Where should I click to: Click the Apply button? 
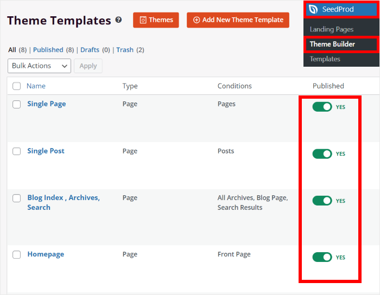(x=88, y=66)
